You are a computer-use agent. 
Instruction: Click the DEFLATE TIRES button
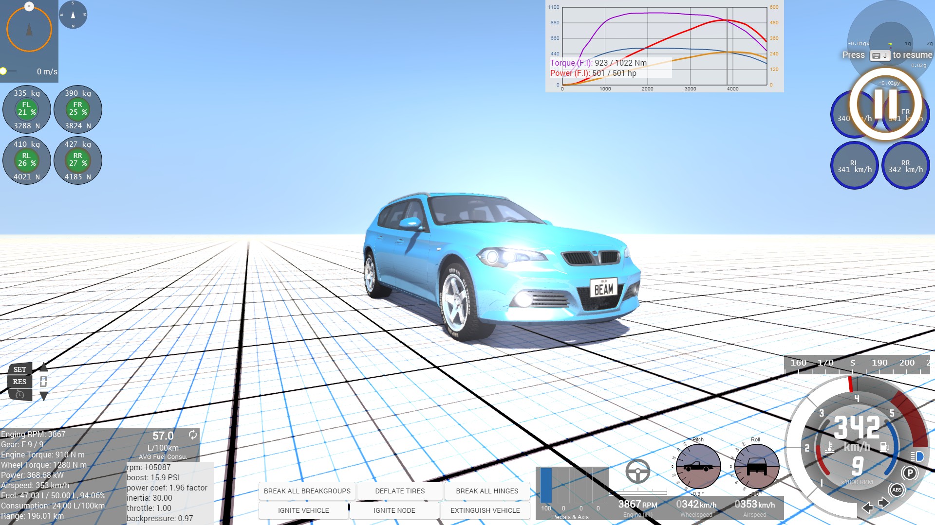[400, 491]
